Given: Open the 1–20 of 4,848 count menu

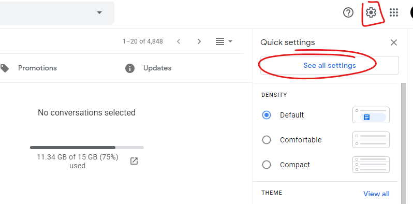Looking at the screenshot, I should click(143, 41).
